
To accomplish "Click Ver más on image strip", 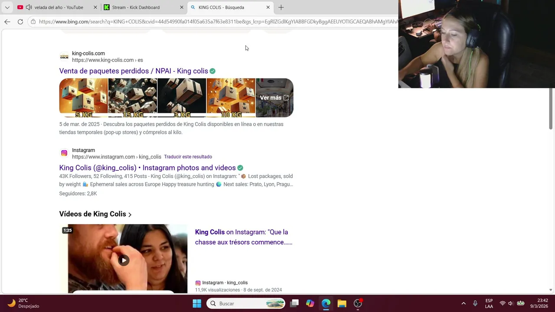I will (274, 98).
